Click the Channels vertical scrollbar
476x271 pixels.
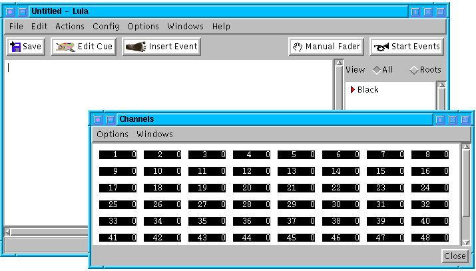[x=466, y=193]
